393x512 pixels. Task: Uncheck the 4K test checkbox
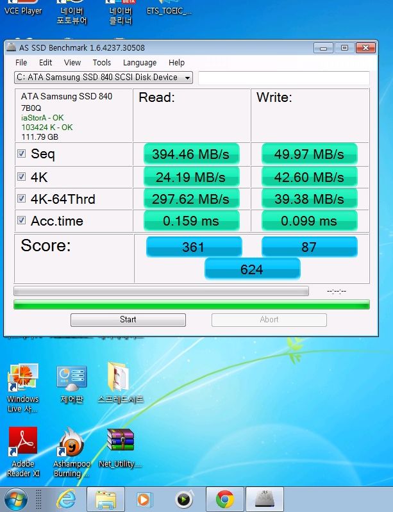tap(22, 177)
